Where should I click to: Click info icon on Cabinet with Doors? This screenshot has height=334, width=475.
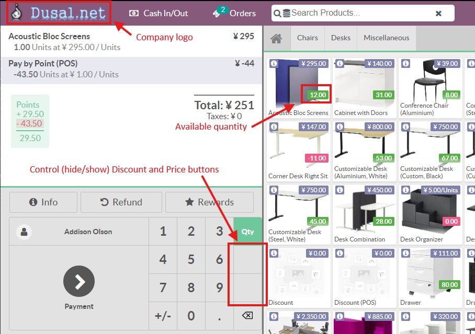[x=339, y=64]
